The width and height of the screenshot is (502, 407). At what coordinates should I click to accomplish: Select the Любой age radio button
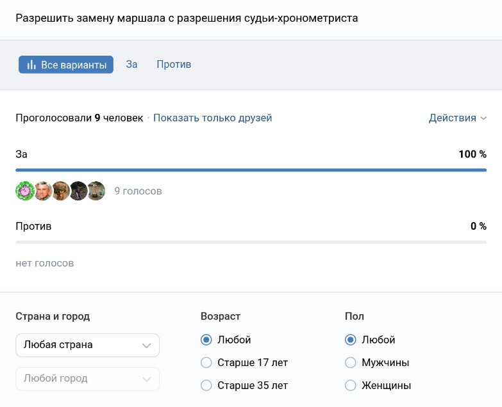[206, 340]
